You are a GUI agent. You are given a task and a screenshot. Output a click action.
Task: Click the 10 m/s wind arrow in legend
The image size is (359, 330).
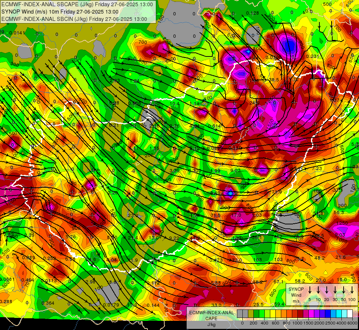coord(318,290)
